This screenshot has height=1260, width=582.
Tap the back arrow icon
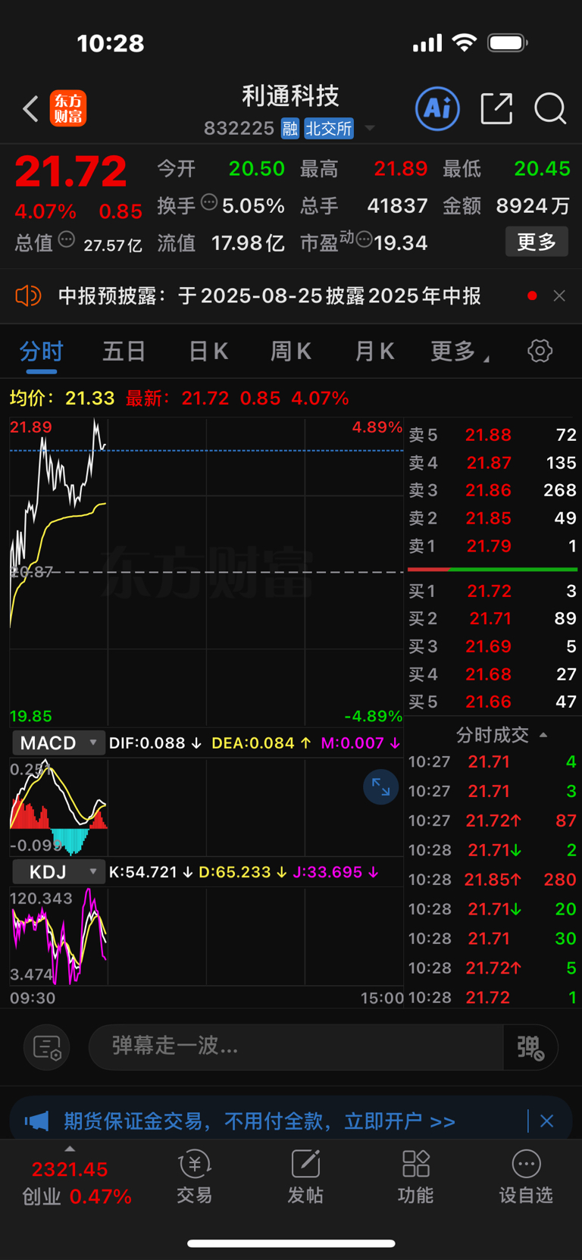click(x=30, y=109)
